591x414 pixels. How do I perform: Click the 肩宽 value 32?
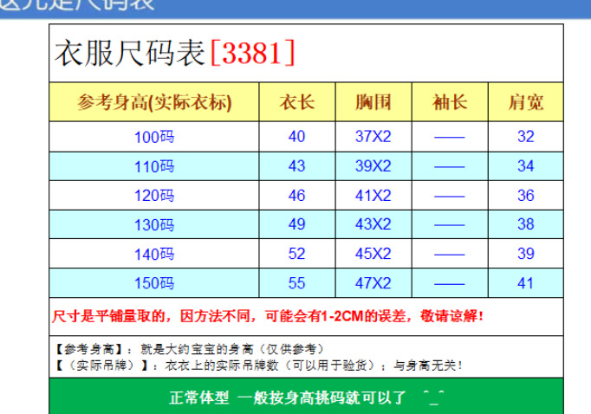(526, 136)
